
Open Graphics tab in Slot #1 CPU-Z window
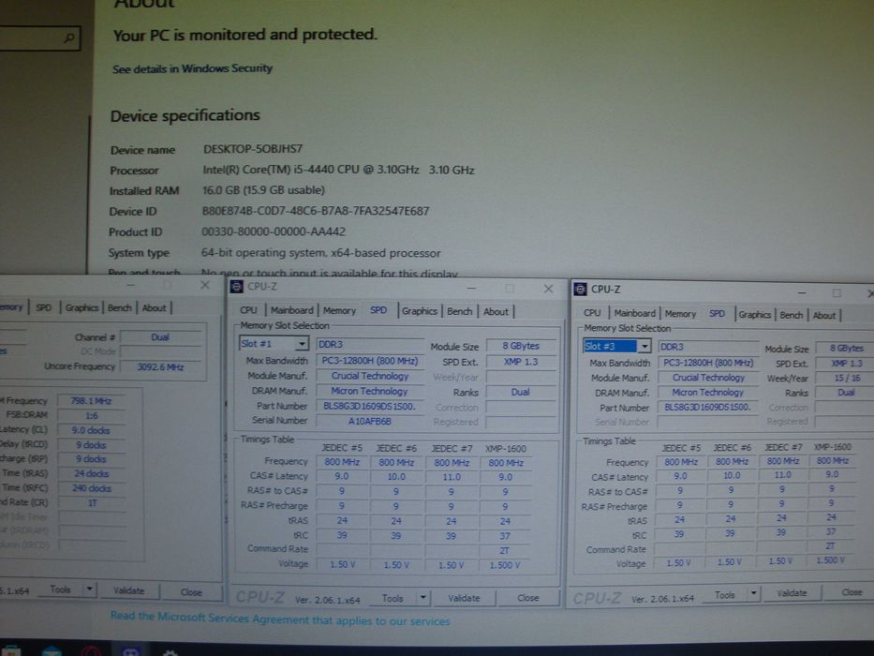pos(419,311)
